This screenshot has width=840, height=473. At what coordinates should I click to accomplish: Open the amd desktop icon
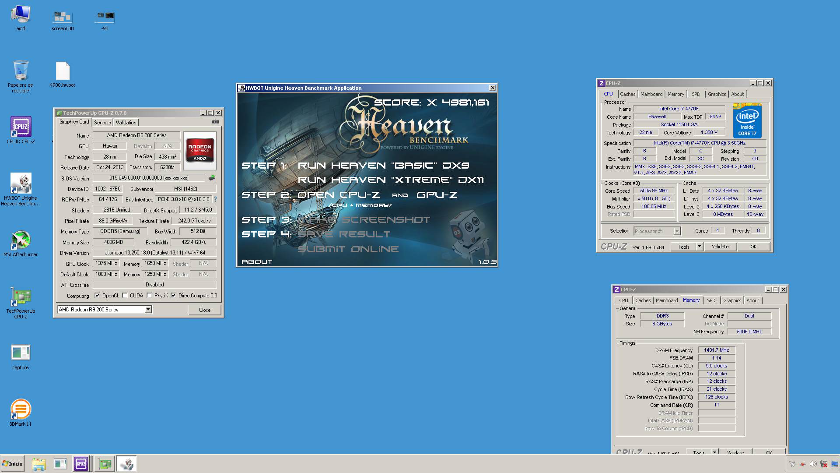coord(21,18)
